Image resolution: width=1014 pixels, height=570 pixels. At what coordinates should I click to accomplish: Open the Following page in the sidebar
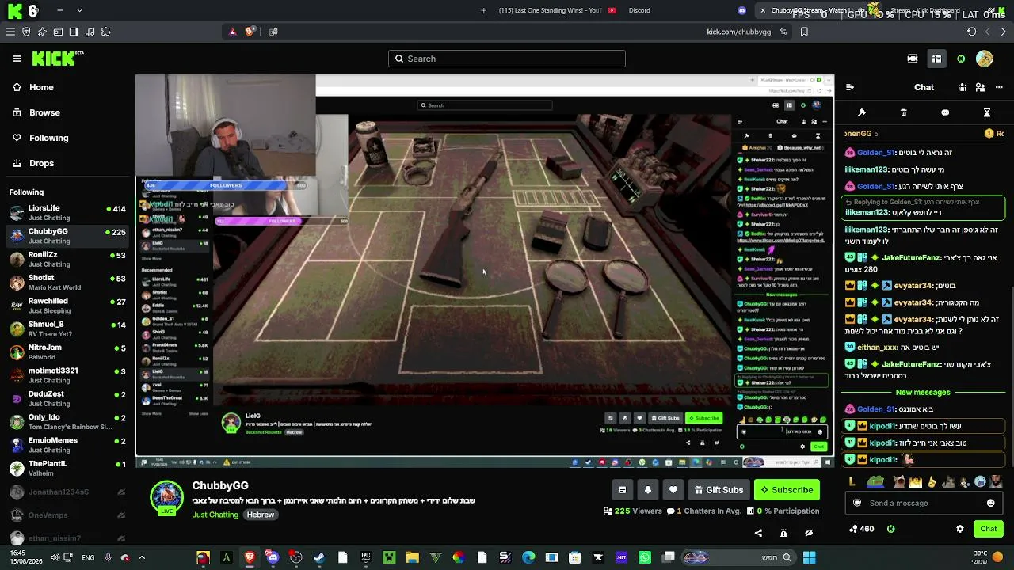48,138
